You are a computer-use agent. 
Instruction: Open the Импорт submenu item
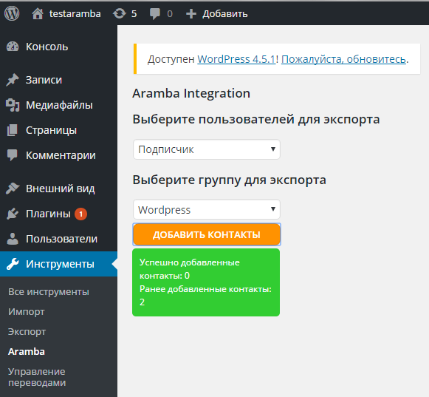pos(27,312)
